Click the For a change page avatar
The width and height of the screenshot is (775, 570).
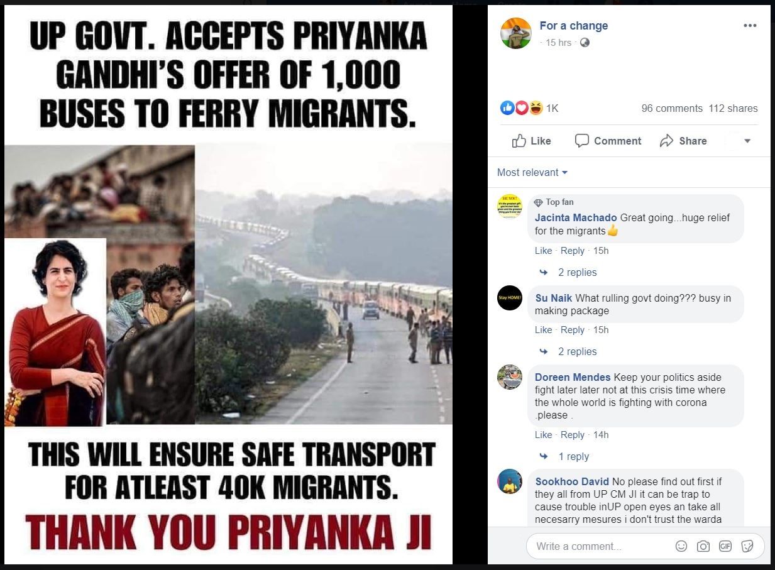click(516, 33)
